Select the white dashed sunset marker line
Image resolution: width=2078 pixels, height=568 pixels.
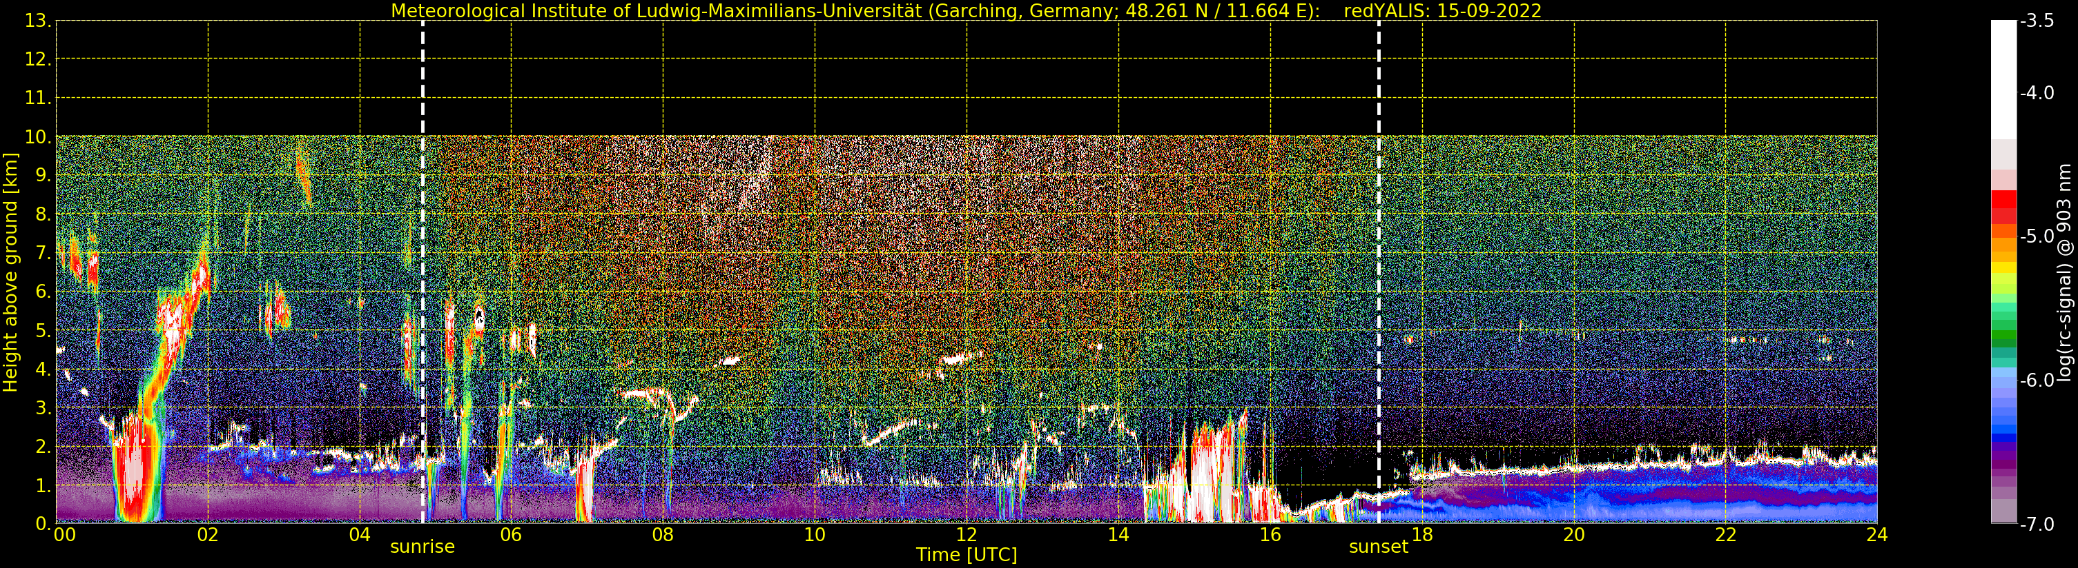(x=1379, y=272)
